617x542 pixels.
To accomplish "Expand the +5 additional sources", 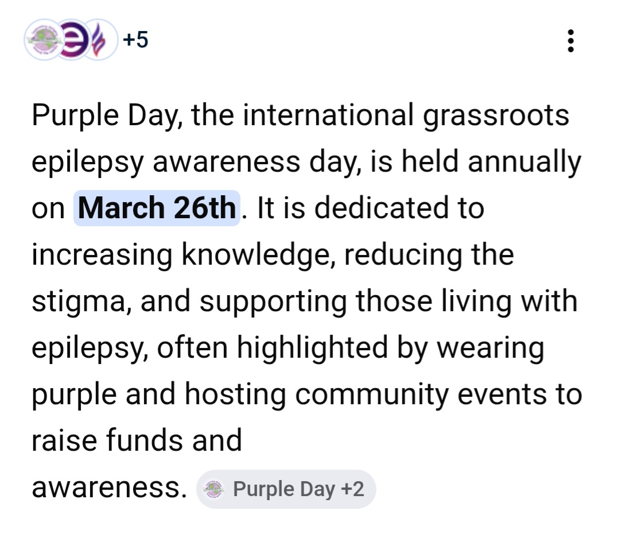I will 134,40.
